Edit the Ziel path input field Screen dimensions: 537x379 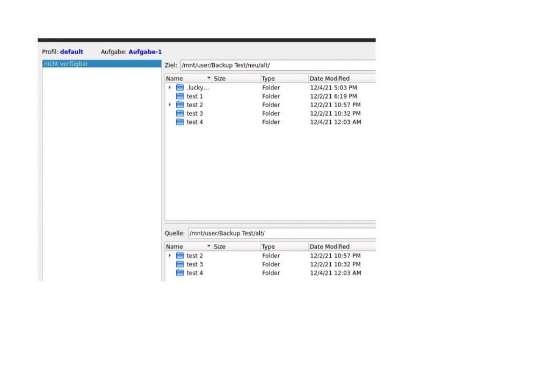click(278, 65)
